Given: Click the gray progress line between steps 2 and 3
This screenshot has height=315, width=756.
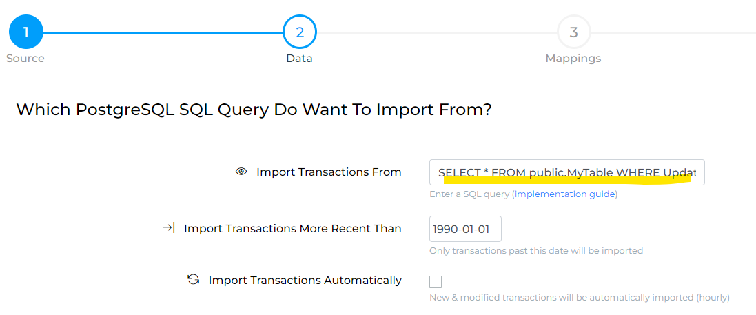Looking at the screenshot, I should [437, 33].
